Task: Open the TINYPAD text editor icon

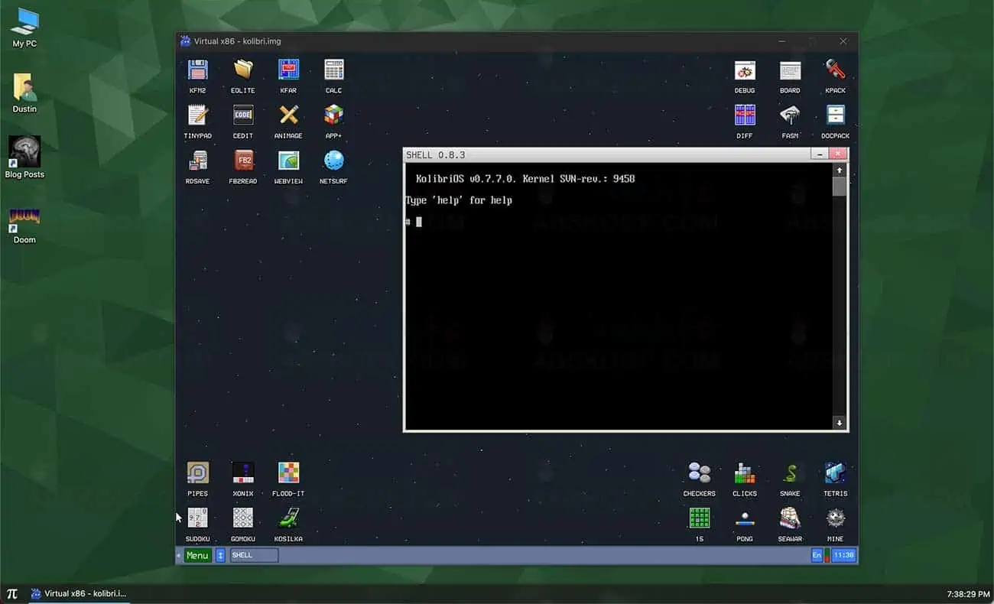Action: click(x=197, y=116)
